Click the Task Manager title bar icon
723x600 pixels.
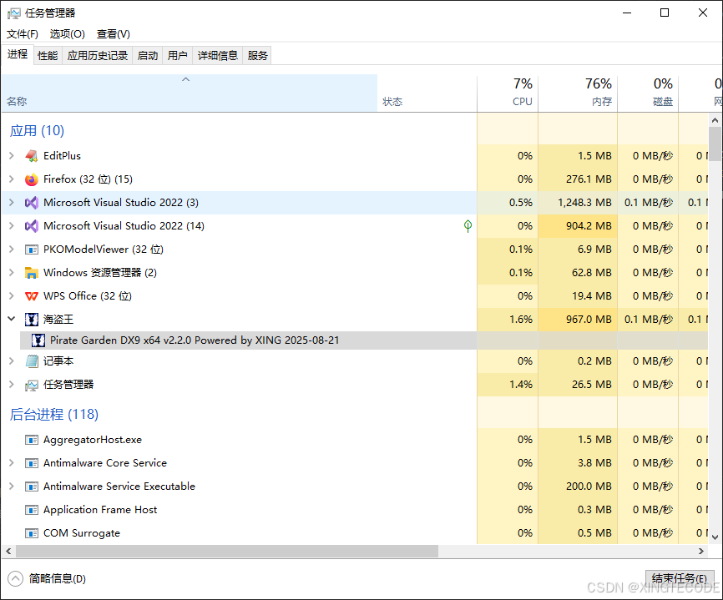click(x=14, y=13)
